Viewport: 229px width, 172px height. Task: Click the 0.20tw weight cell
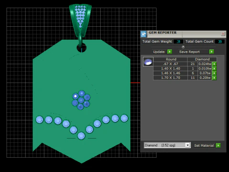coord(205,78)
